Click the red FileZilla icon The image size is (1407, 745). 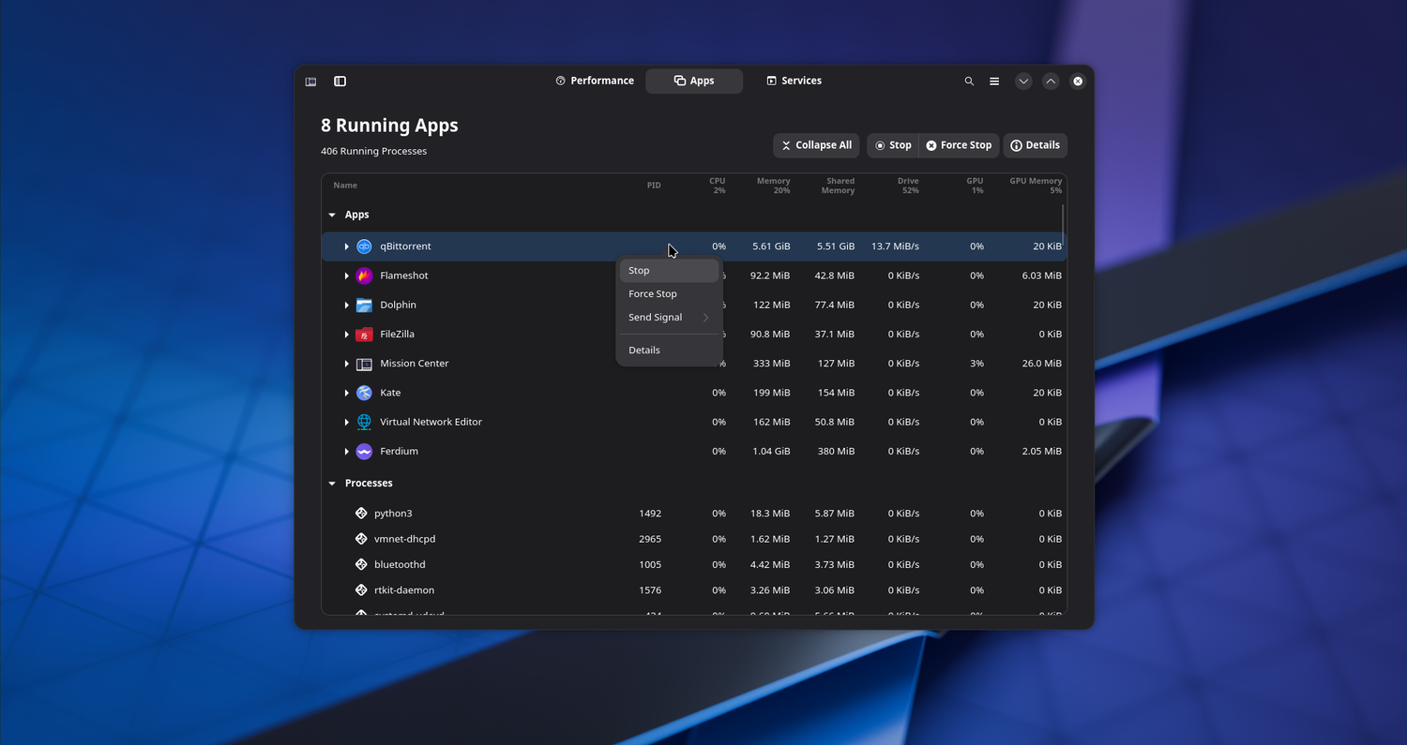click(x=364, y=335)
